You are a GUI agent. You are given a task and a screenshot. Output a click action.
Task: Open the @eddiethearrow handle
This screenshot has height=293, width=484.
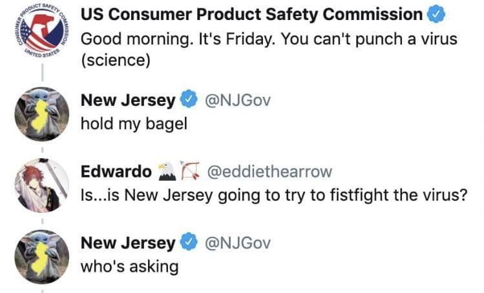[269, 172]
